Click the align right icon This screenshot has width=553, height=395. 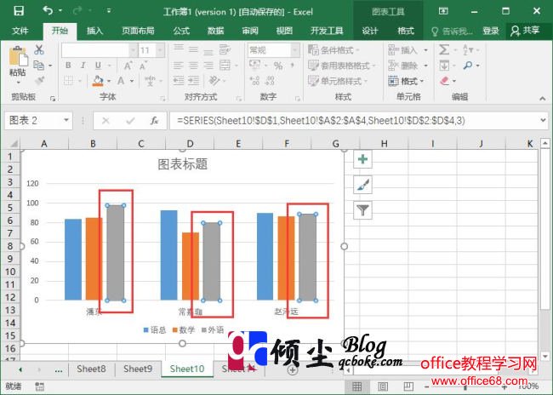(208, 66)
